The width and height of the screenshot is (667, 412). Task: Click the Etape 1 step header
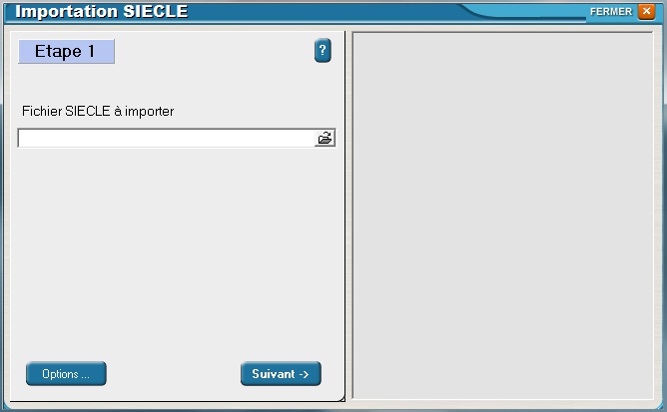click(66, 52)
